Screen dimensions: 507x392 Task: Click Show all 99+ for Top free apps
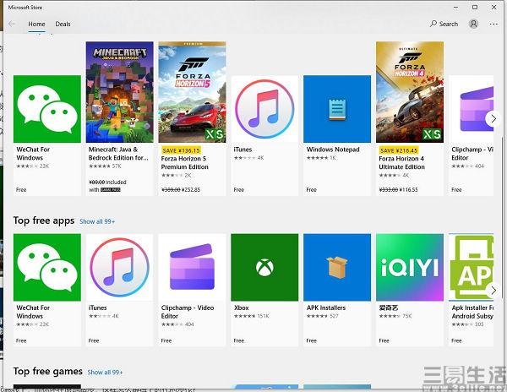point(97,221)
